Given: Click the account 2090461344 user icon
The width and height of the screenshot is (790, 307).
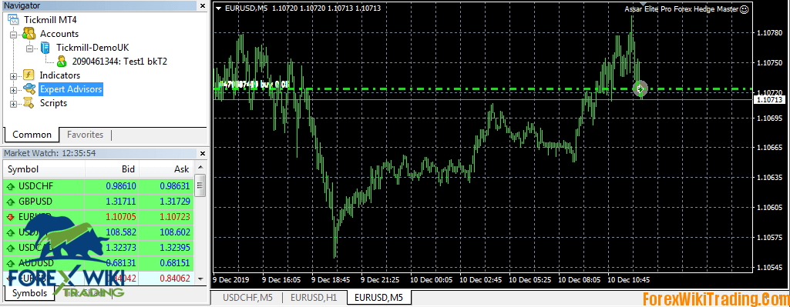Looking at the screenshot, I should [62, 62].
